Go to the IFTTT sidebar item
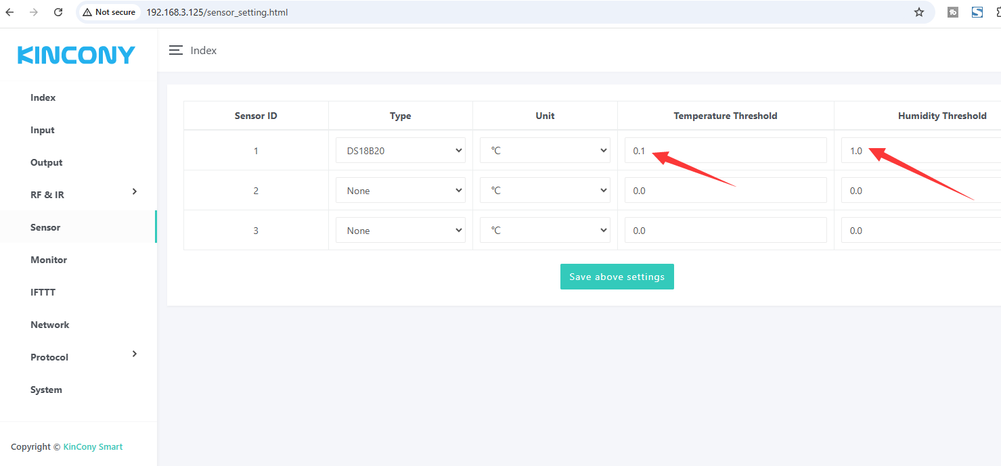The height and width of the screenshot is (466, 1001). pyautogui.click(x=43, y=292)
